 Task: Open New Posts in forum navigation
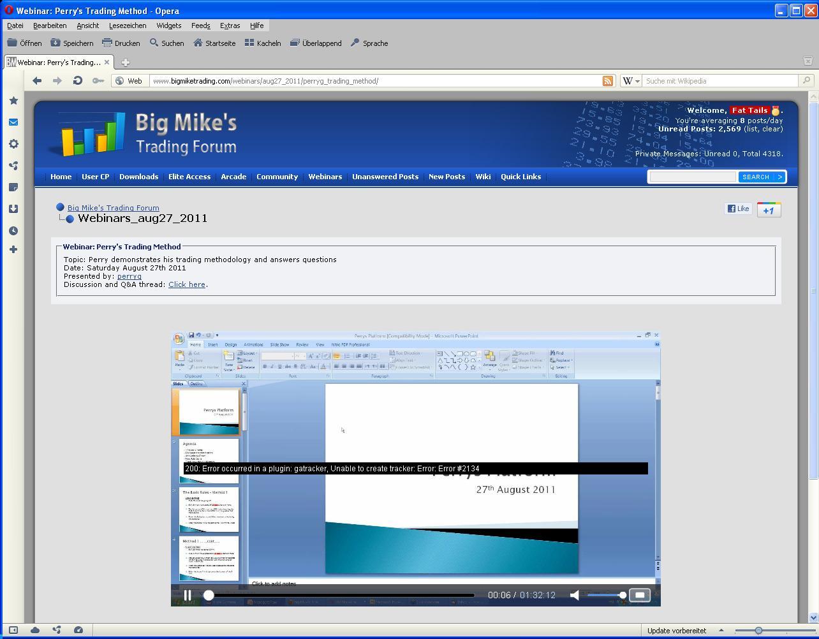446,177
